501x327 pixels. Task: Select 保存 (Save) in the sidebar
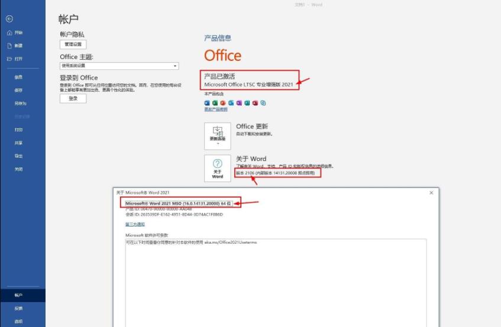(18, 90)
